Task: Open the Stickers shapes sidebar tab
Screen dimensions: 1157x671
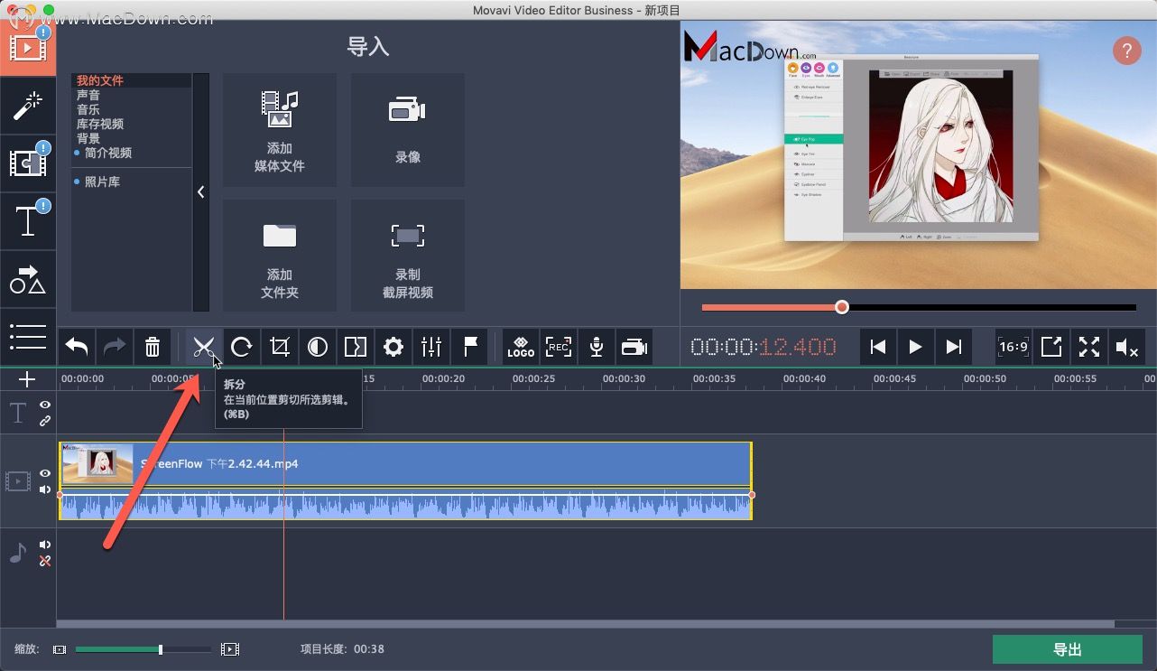Action: 28,279
